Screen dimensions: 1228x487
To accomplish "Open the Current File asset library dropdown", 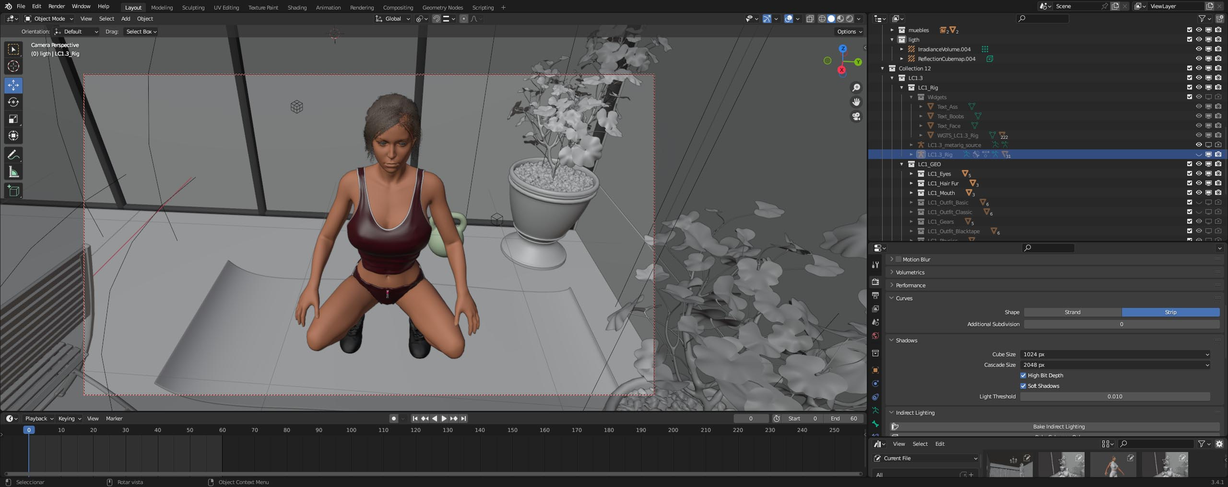I will (x=925, y=458).
